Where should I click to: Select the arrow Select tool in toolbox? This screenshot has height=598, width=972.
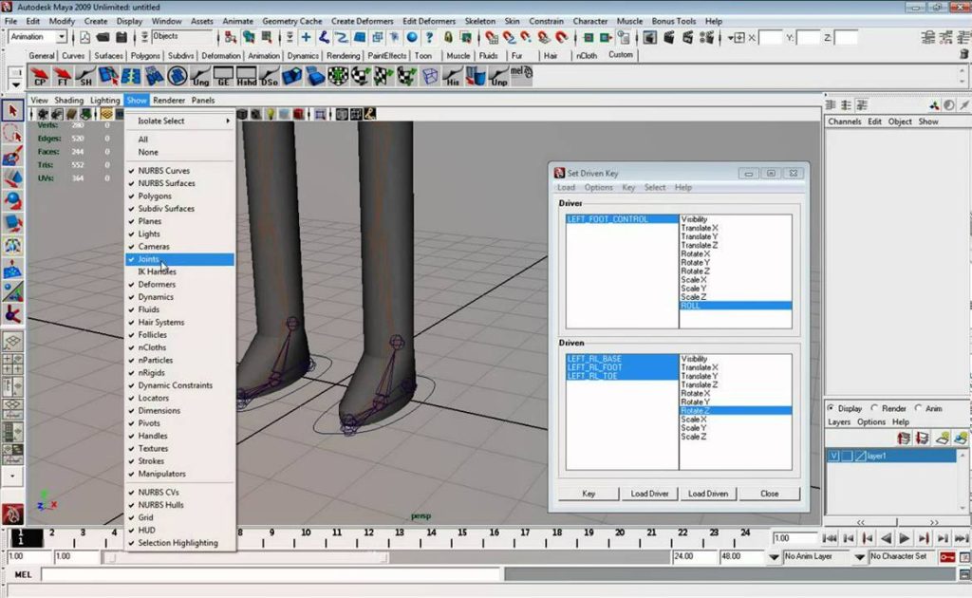point(12,112)
